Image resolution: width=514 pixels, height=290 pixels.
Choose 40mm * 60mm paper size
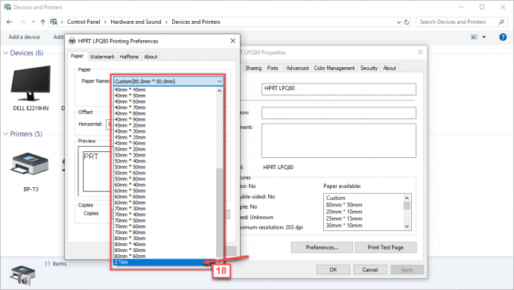coord(165,101)
